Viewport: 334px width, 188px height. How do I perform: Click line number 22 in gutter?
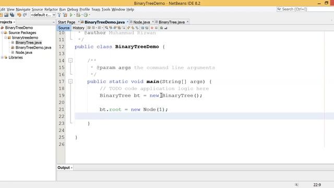(62, 116)
